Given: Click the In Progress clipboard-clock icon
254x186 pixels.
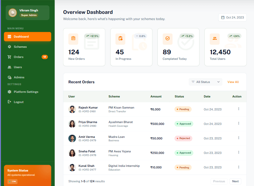Looking at the screenshot, I should click(x=120, y=39).
